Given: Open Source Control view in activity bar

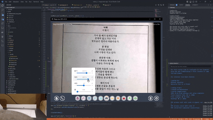Looking at the screenshot, I should [x=2, y=15].
